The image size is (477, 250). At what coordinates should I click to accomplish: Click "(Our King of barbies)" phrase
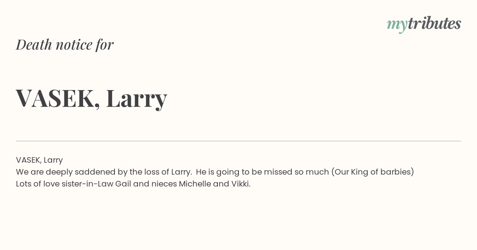point(373,172)
